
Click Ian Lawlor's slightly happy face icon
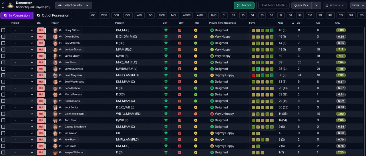coord(212,133)
